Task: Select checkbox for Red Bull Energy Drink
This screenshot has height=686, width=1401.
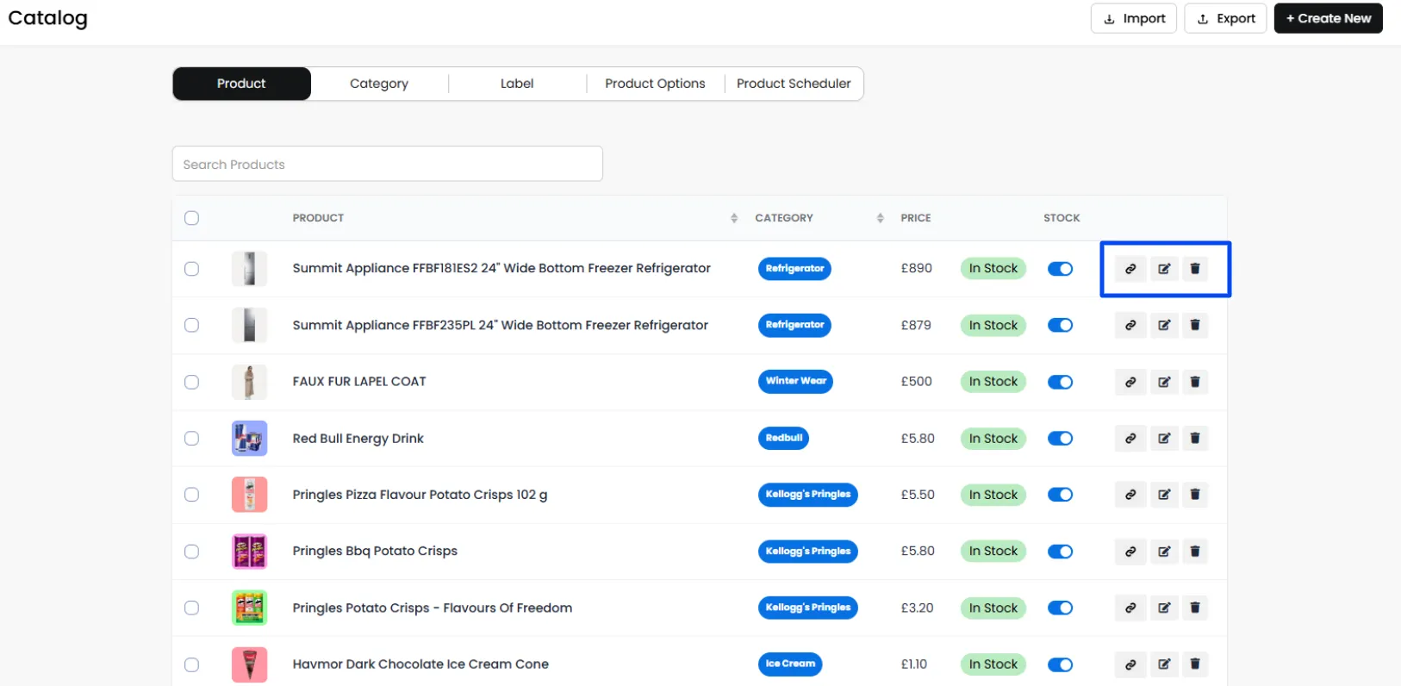Action: pos(191,438)
